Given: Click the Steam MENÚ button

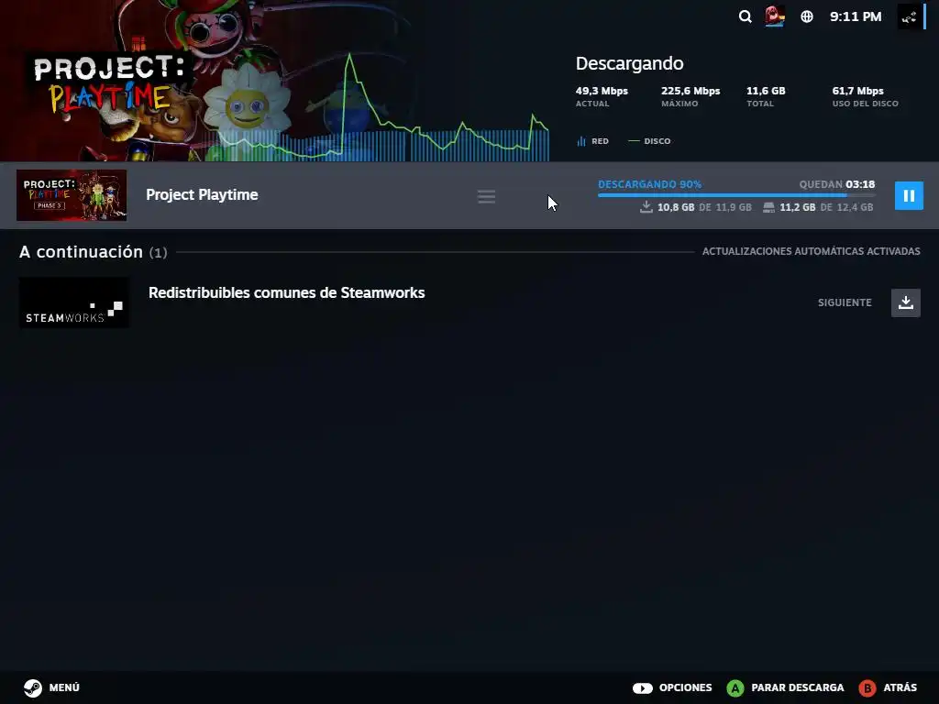Looking at the screenshot, I should pos(52,687).
